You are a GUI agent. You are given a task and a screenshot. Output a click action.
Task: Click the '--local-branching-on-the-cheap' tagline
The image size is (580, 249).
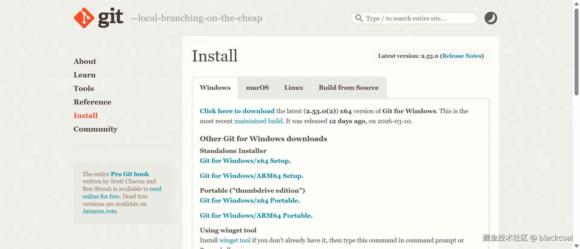coord(196,18)
